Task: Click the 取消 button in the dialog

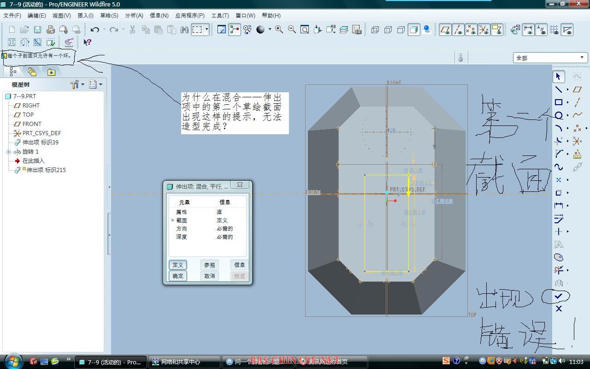Action: tap(210, 276)
